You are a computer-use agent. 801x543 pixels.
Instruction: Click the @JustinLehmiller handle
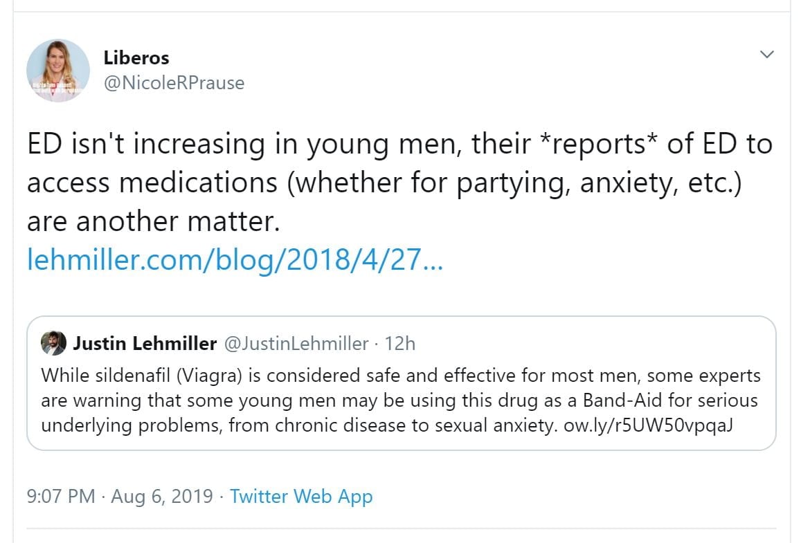click(297, 343)
